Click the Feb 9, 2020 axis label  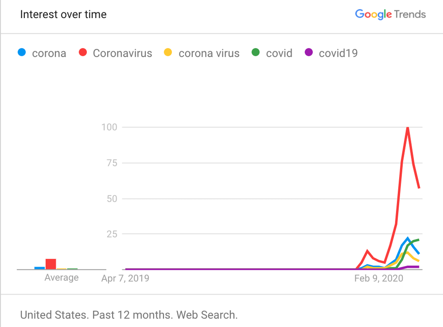379,278
